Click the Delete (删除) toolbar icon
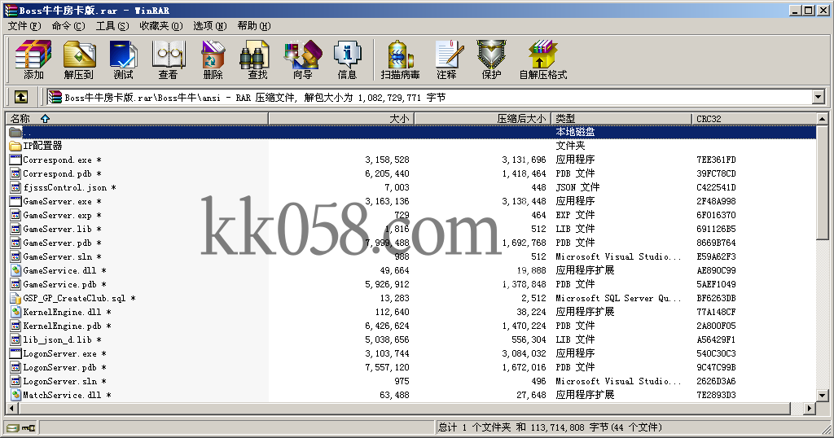Screen dimensions: 834x438 point(213,59)
